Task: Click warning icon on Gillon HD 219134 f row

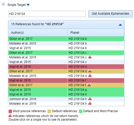Action: 89,85
